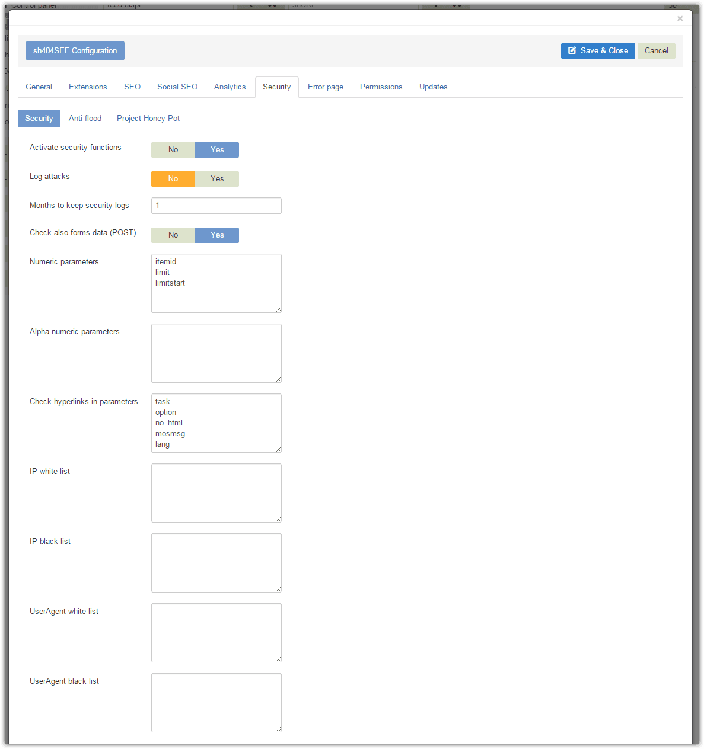
Task: Click the Save & Close edit icon
Action: (x=572, y=51)
